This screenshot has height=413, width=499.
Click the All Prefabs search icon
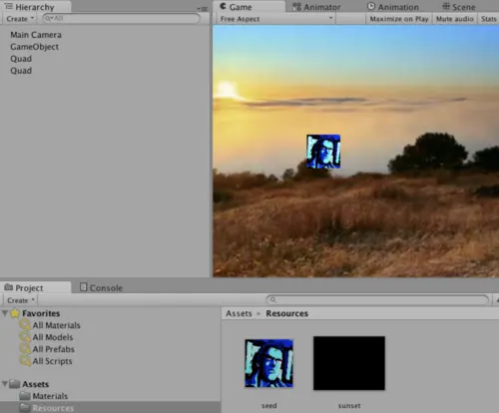(x=25, y=349)
